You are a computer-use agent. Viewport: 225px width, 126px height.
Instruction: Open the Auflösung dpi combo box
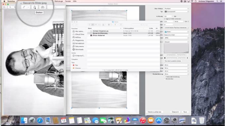pos(168,16)
